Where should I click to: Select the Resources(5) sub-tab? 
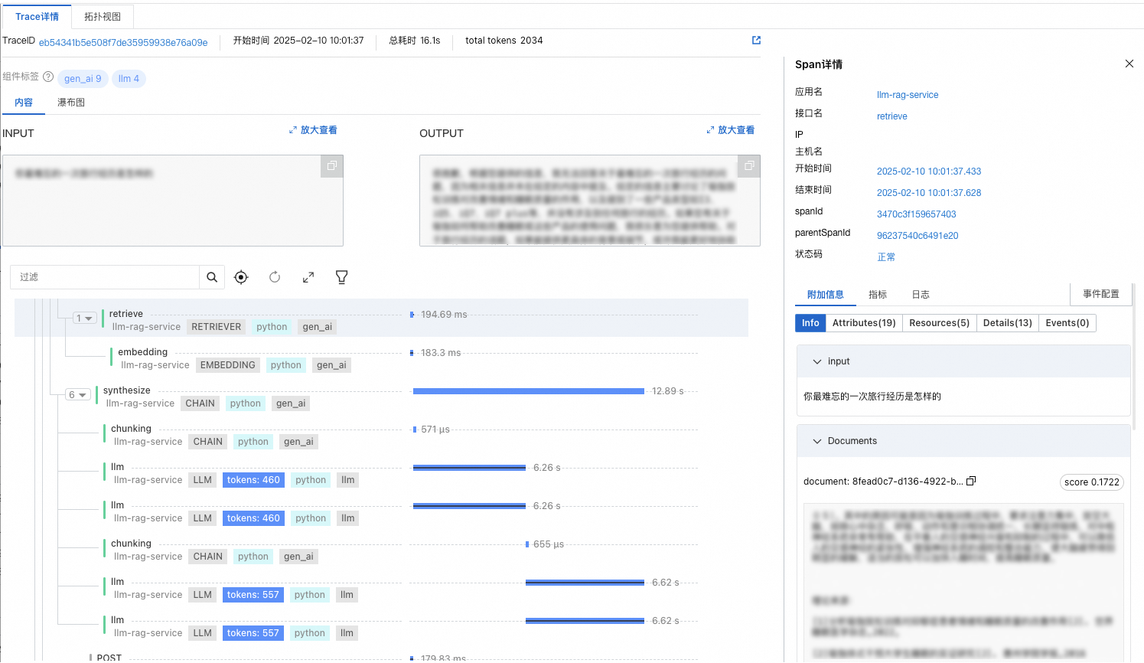pyautogui.click(x=939, y=323)
